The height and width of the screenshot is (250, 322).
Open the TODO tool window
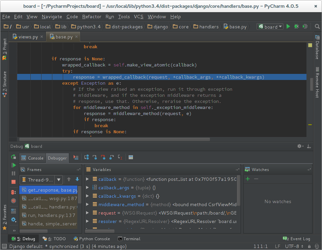tap(54, 239)
